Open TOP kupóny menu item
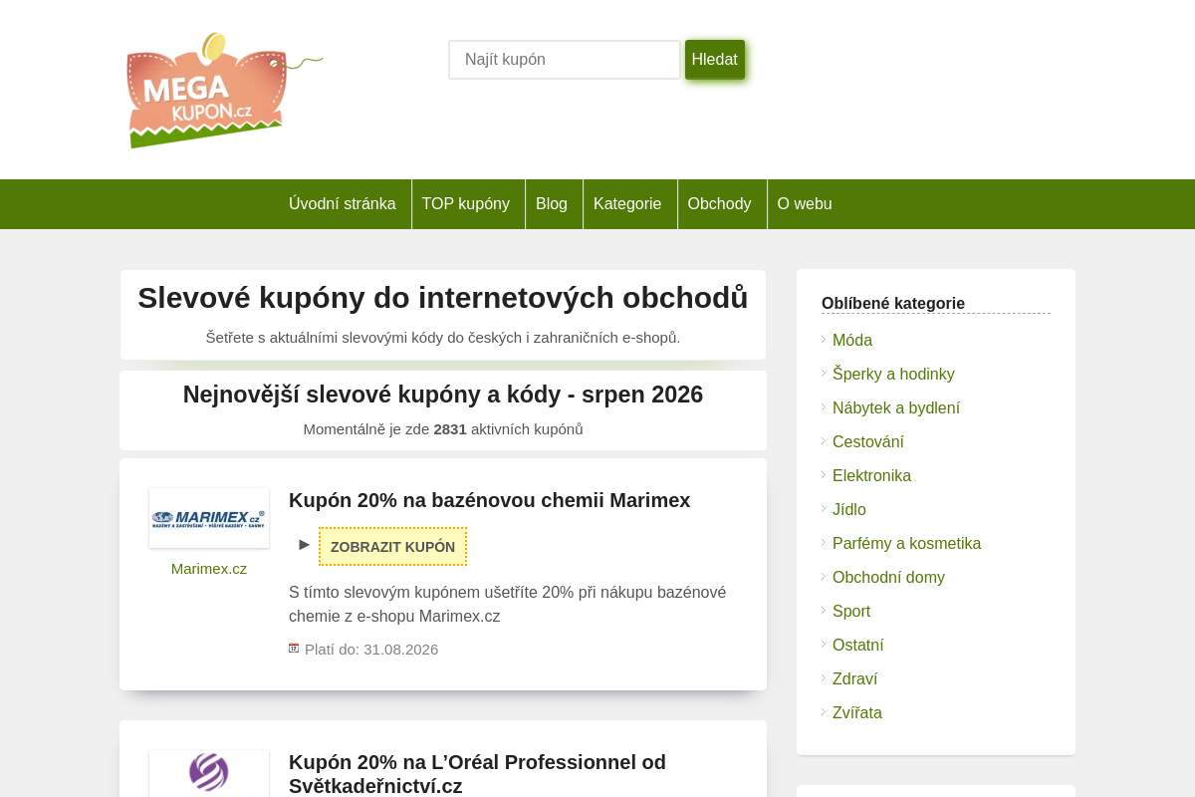The image size is (1195, 797). 466,204
